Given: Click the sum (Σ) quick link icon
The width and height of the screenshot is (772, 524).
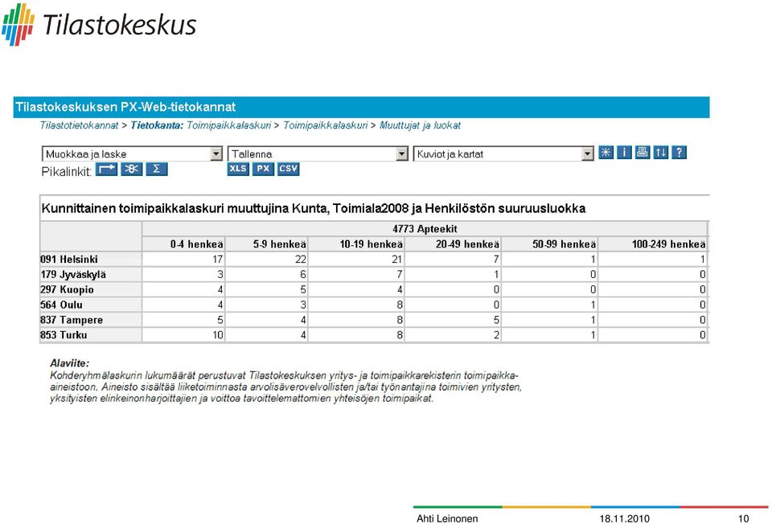Looking at the screenshot, I should pos(157,170).
